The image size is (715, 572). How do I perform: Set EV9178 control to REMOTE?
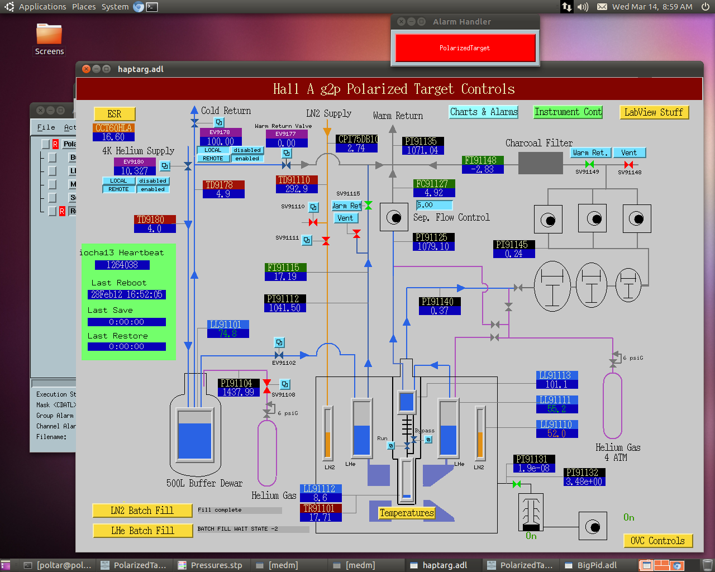pos(213,159)
